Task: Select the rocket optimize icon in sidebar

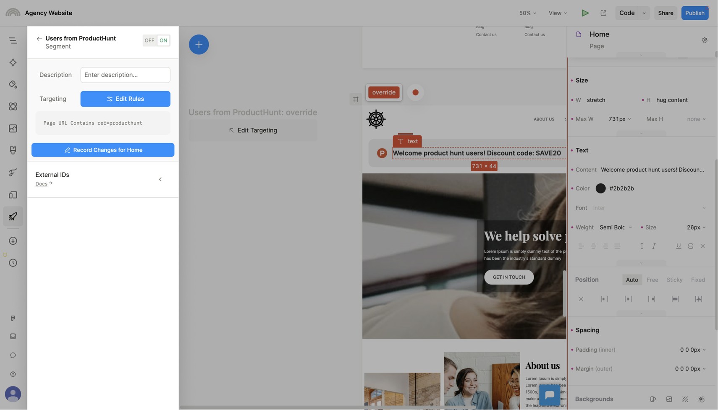Action: point(13,217)
